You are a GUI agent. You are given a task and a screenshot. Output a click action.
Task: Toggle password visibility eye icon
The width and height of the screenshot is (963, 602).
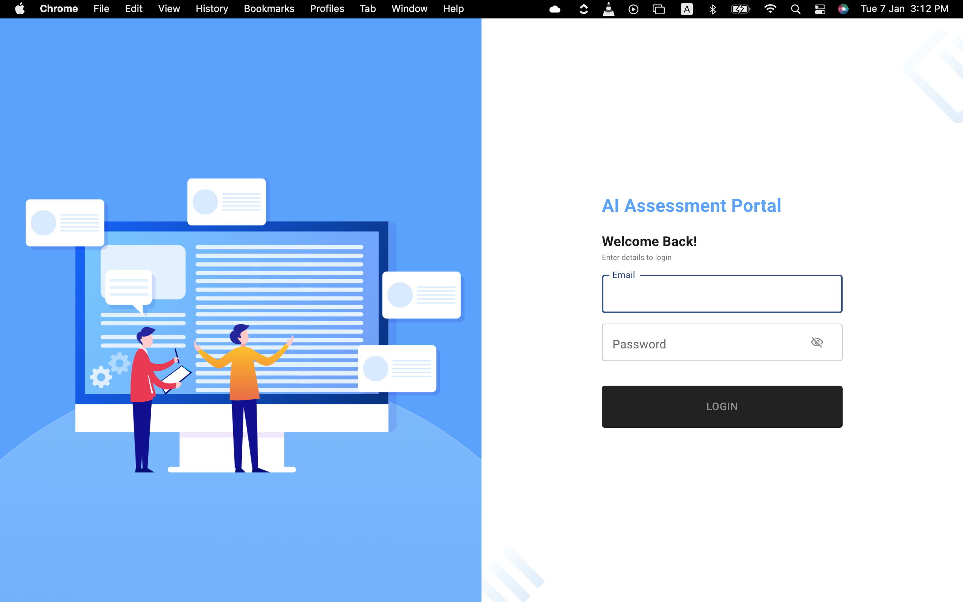tap(817, 342)
